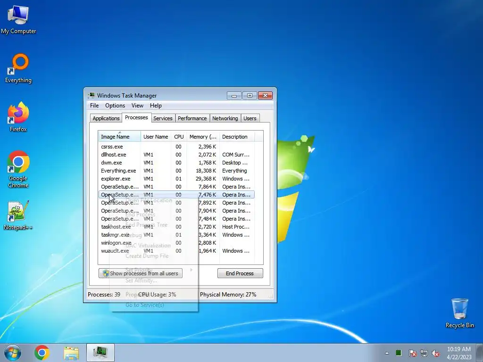Sort by the CPU column header
The width and height of the screenshot is (483, 362).
[x=179, y=137]
